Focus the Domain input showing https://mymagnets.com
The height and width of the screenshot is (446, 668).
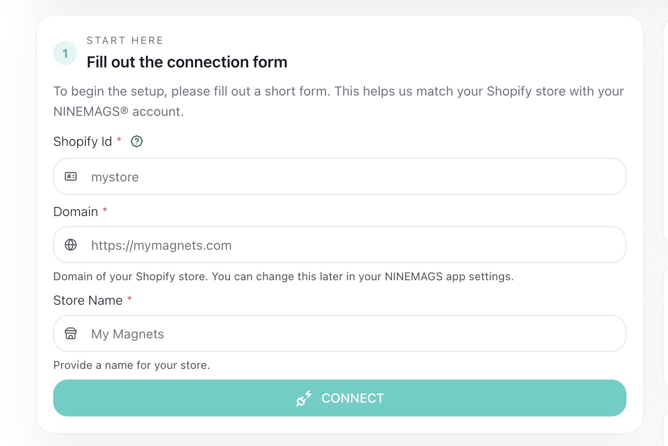point(340,245)
